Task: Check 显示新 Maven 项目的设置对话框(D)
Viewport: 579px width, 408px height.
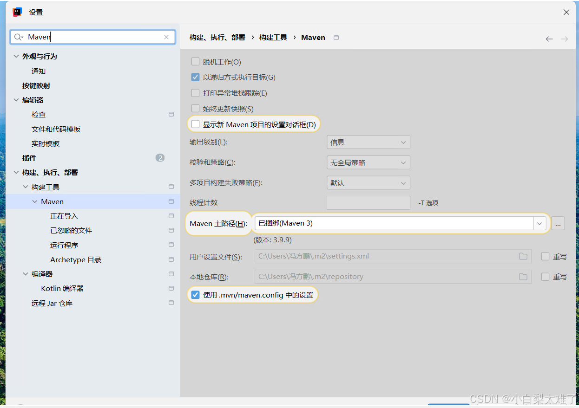Action: [x=195, y=124]
